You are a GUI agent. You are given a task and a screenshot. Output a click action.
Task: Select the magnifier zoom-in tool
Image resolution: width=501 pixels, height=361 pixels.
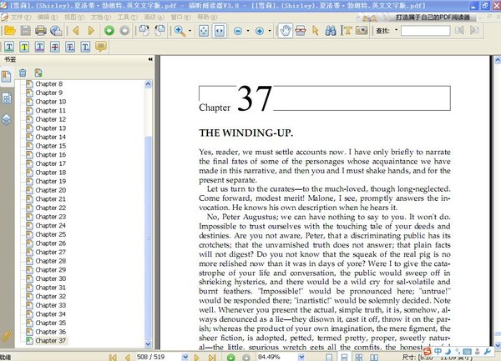(x=180, y=31)
